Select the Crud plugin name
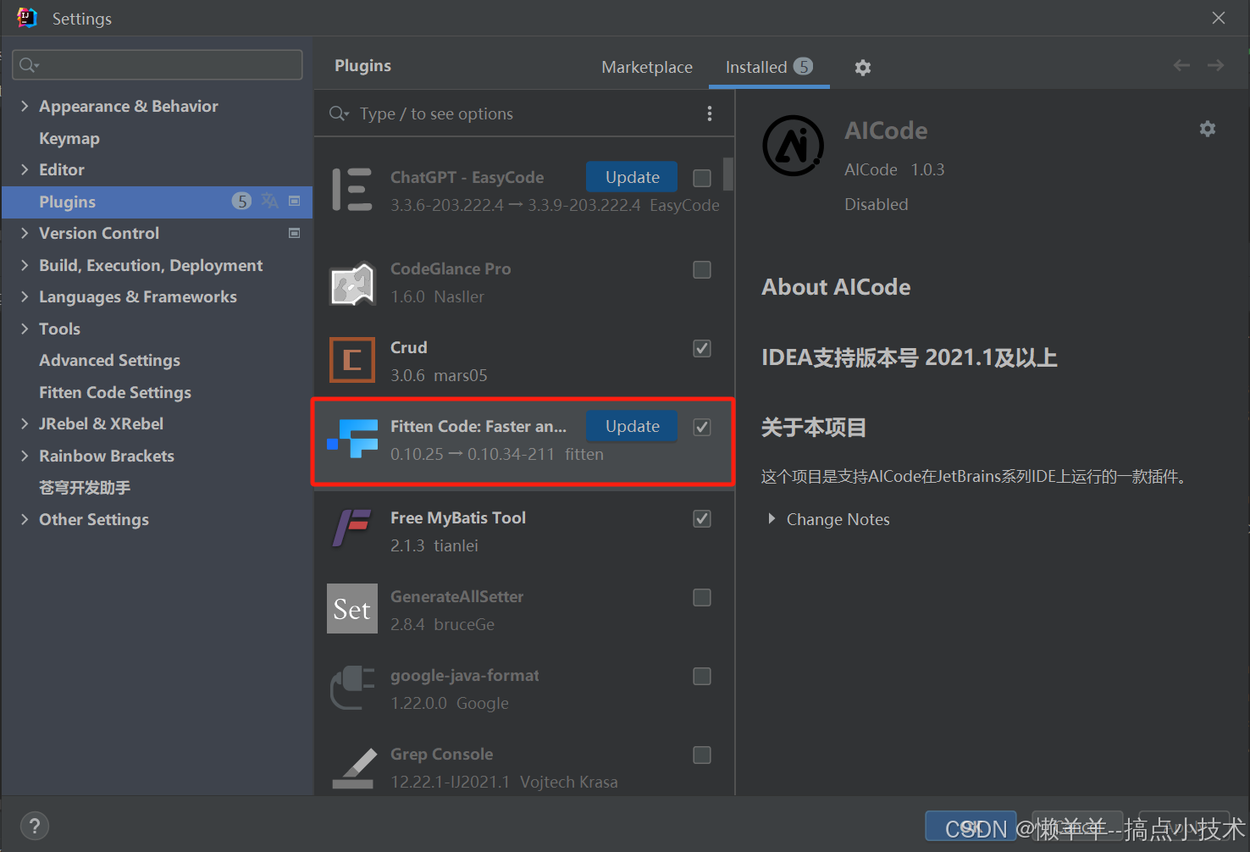The height and width of the screenshot is (852, 1250). pyautogui.click(x=409, y=347)
